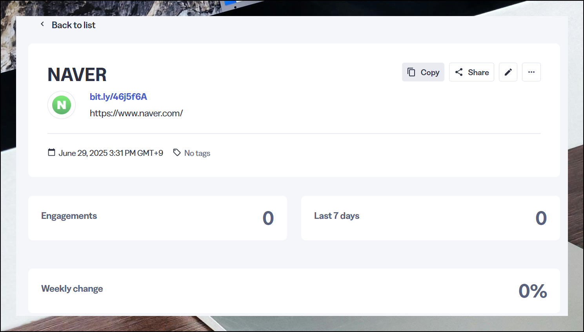Go back via 'Back to list' link
The height and width of the screenshot is (332, 584).
pos(73,25)
